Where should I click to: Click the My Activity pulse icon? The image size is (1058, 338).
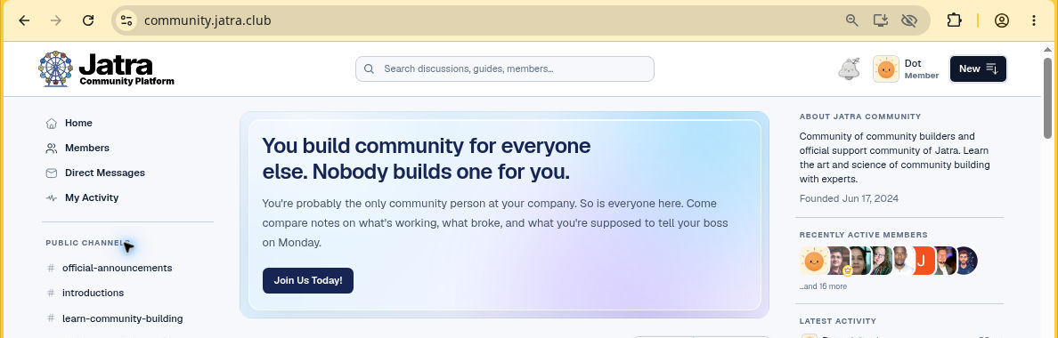click(x=52, y=198)
